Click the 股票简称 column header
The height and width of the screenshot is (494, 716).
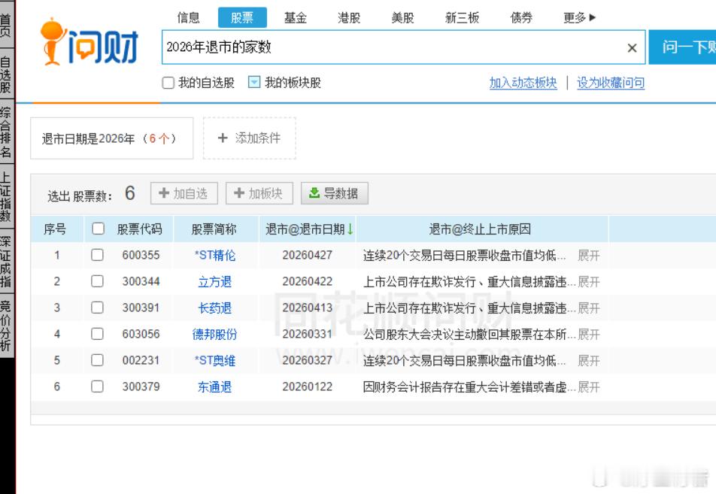click(214, 229)
